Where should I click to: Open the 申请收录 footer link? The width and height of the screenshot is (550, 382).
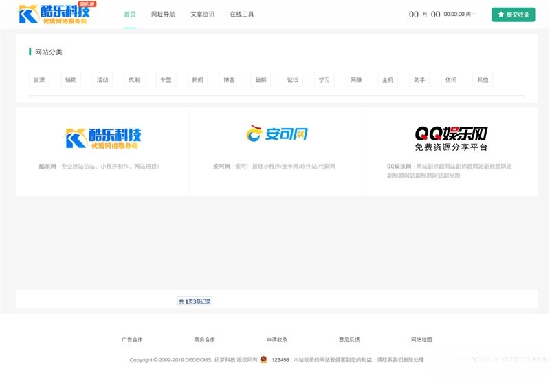277,339
